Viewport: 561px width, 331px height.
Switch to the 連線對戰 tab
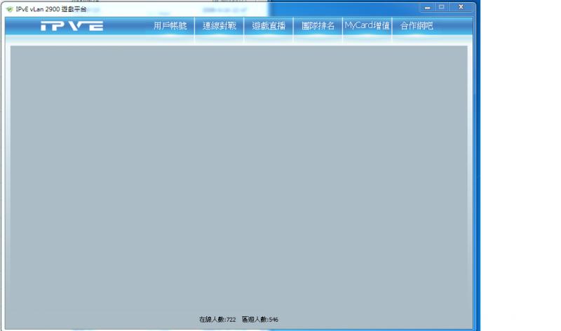[x=219, y=26]
